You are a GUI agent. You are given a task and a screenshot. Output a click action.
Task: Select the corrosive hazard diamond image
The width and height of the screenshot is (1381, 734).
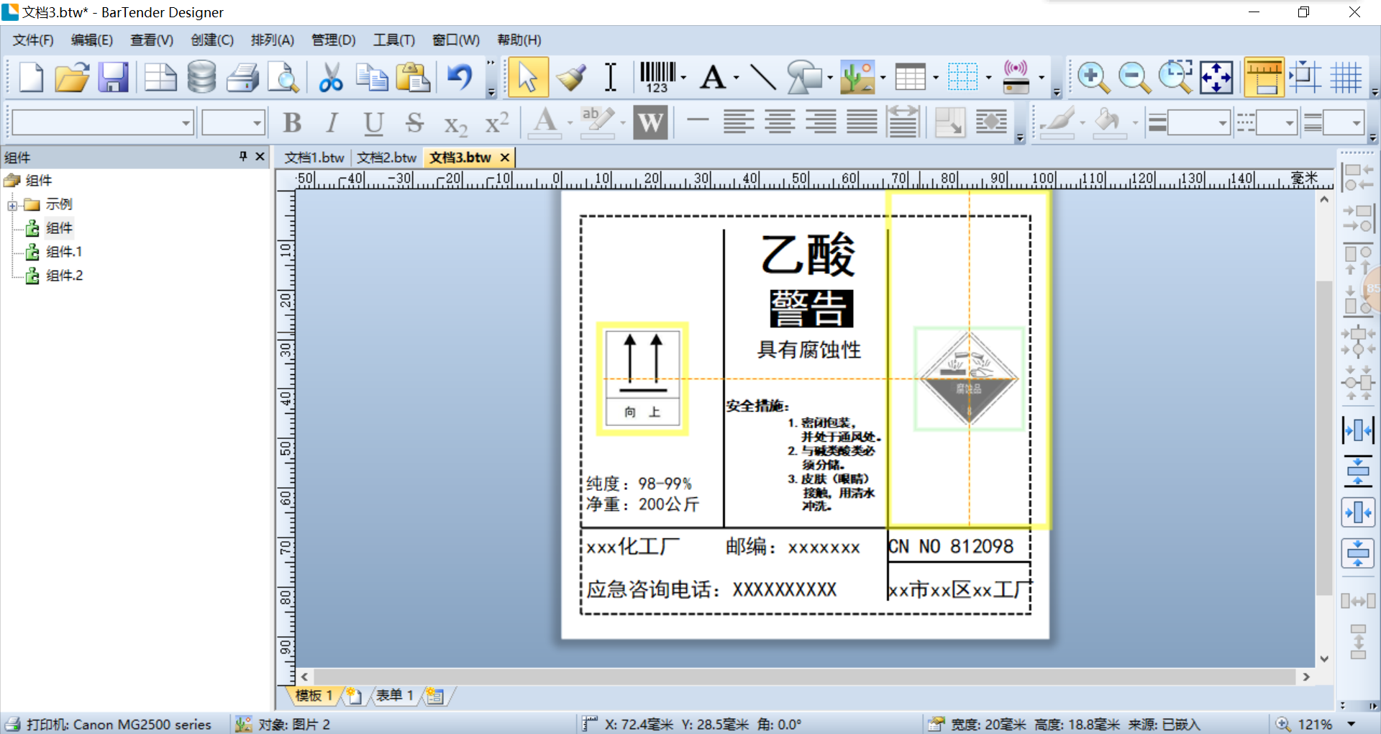pyautogui.click(x=969, y=379)
